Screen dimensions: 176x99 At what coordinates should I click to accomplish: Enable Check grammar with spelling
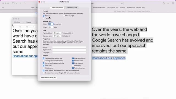(x=43, y=61)
